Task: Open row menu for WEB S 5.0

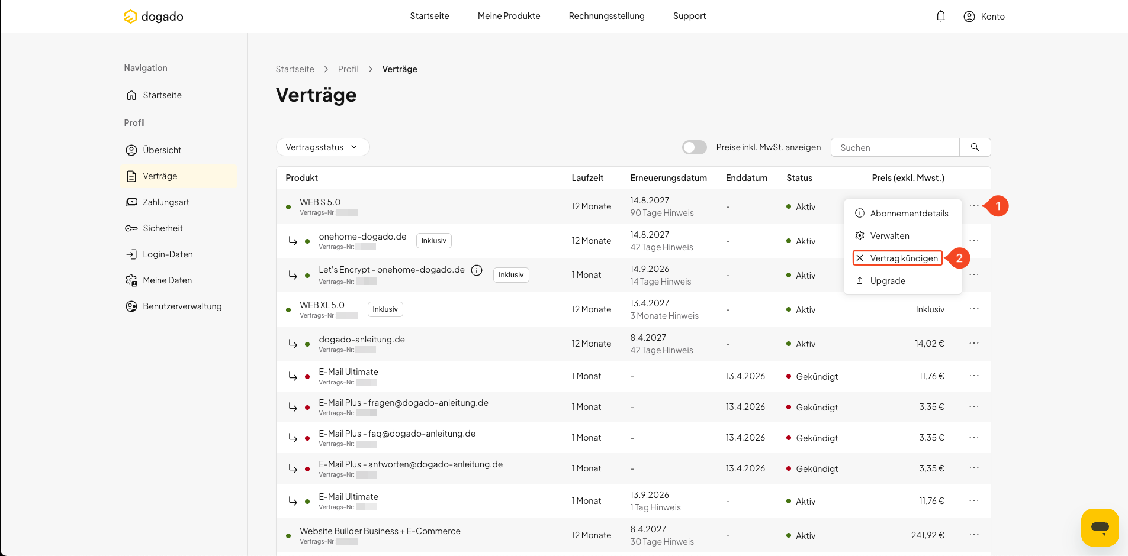Action: pos(974,206)
